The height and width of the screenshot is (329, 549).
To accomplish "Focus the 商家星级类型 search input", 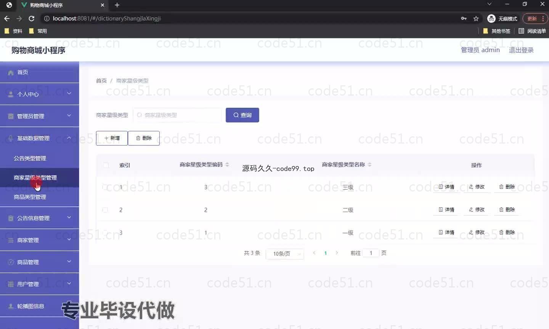I will point(177,115).
